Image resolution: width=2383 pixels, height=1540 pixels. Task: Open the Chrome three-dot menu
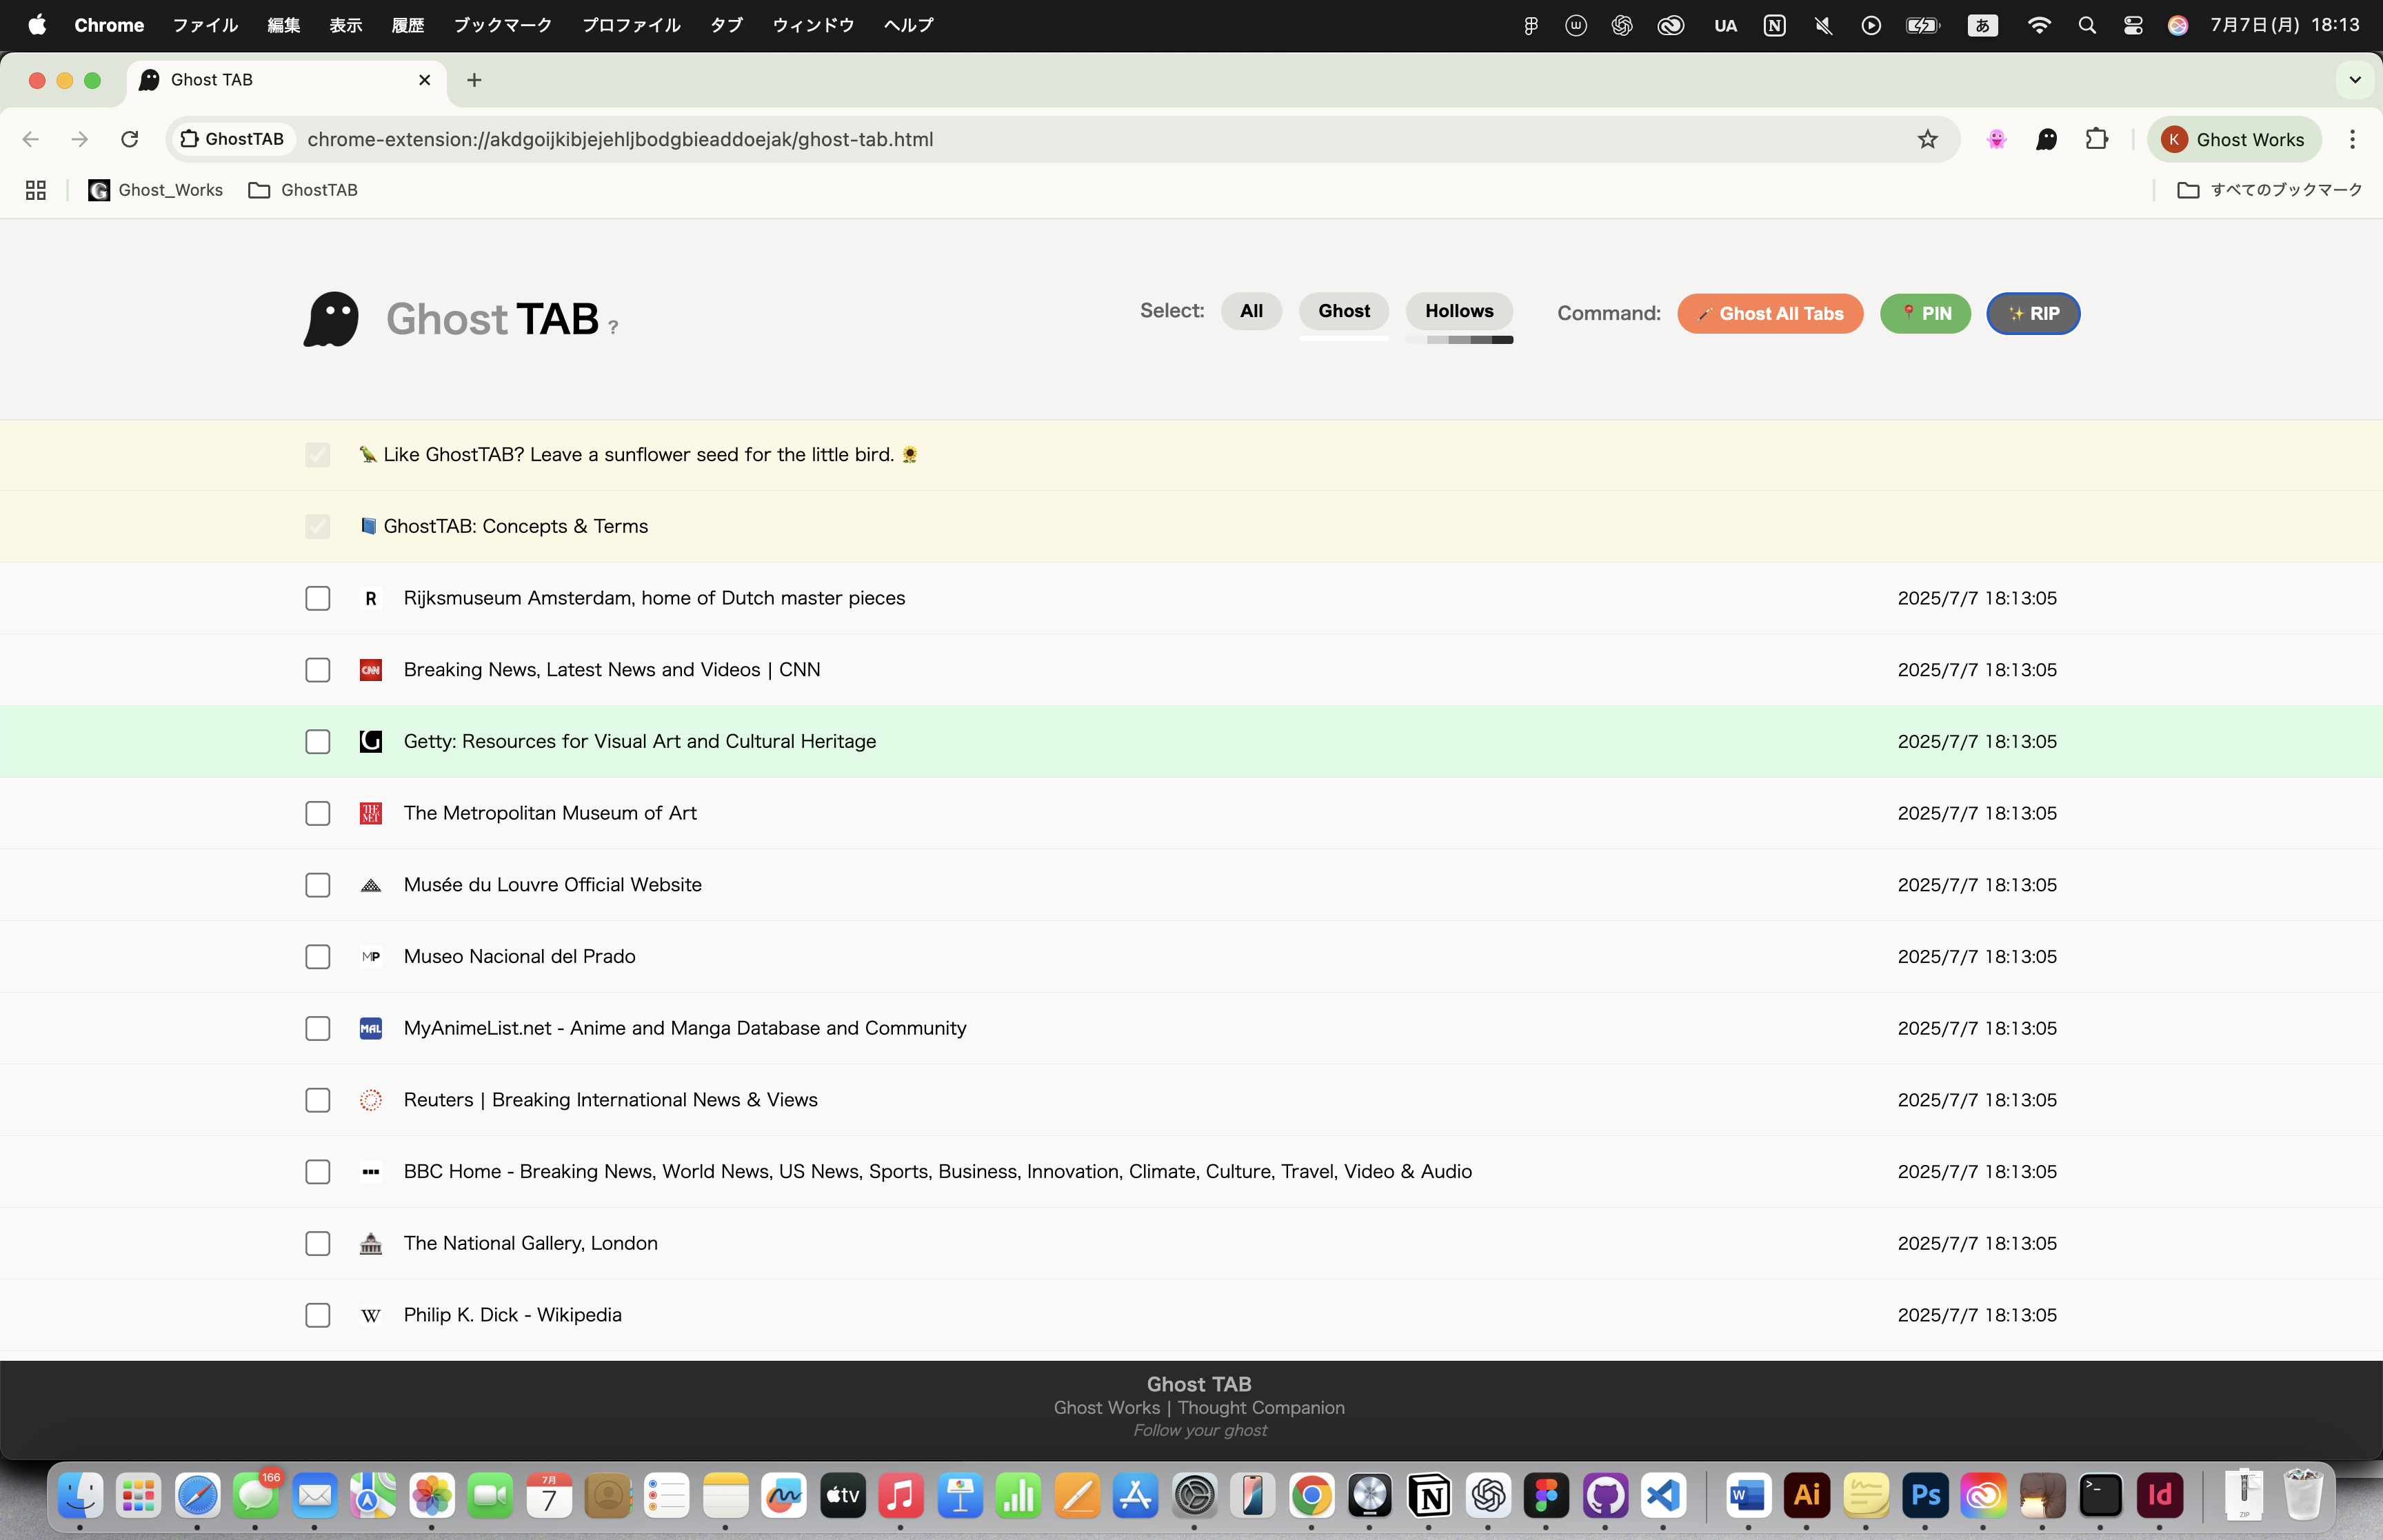[x=2352, y=139]
